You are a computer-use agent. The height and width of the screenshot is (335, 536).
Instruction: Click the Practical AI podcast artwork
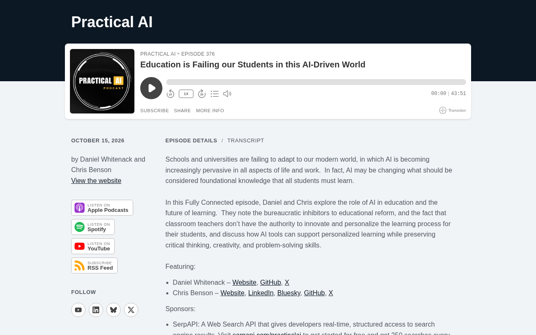pyautogui.click(x=102, y=81)
